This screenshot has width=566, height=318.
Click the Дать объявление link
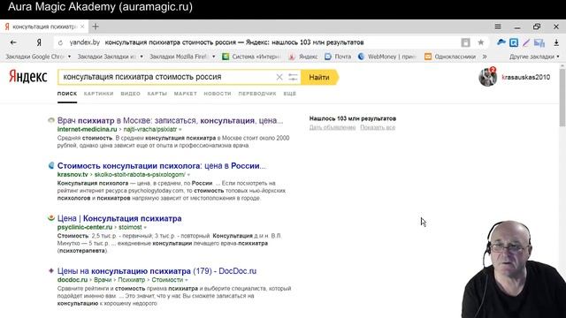333,127
